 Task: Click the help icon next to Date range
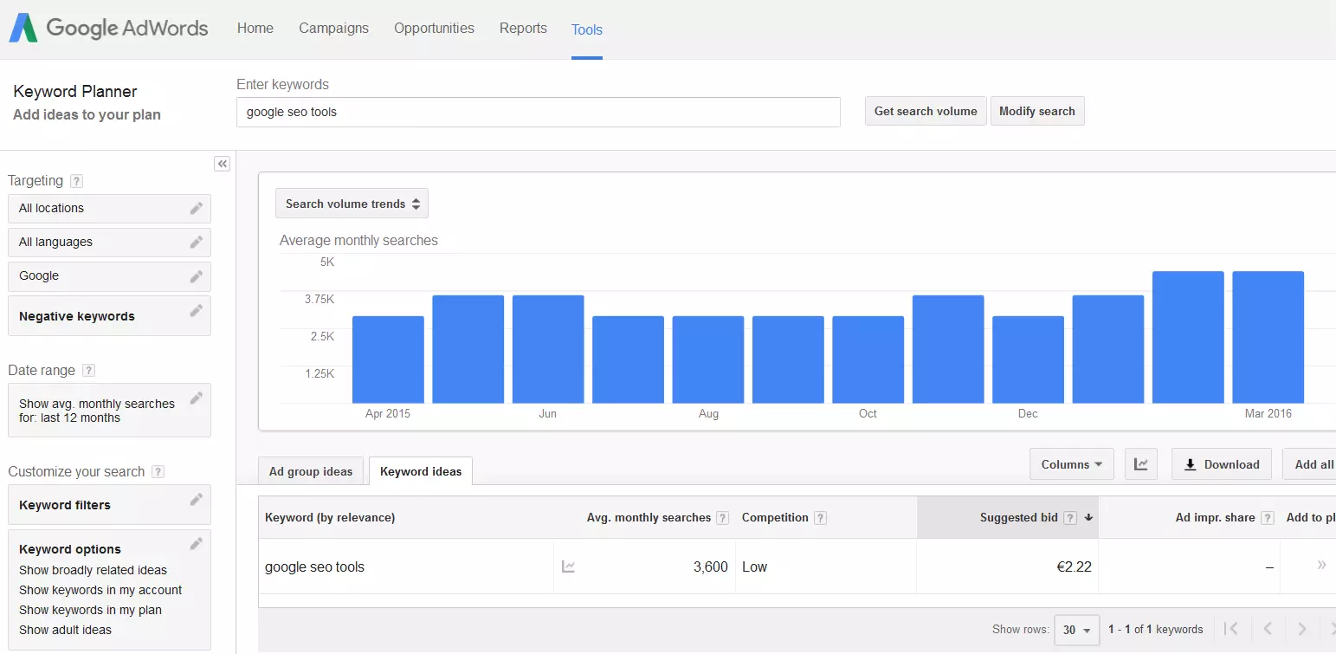point(88,371)
